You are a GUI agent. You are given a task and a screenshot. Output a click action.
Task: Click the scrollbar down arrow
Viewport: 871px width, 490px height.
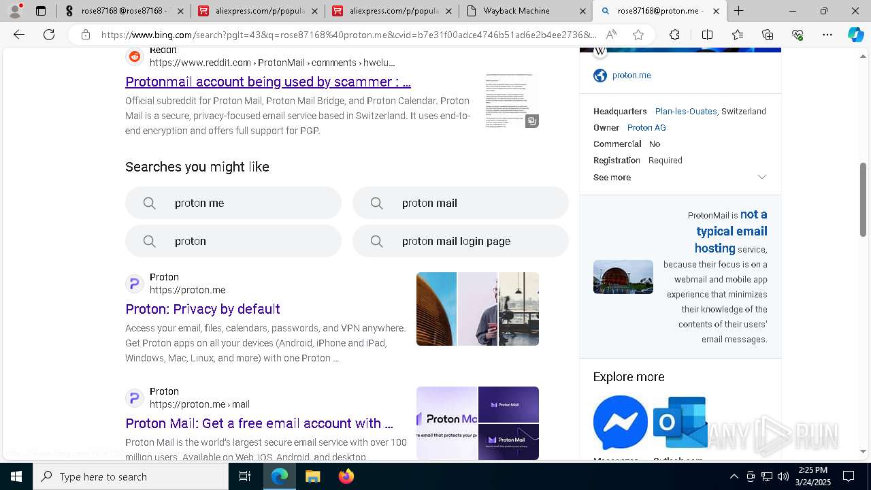tap(864, 451)
